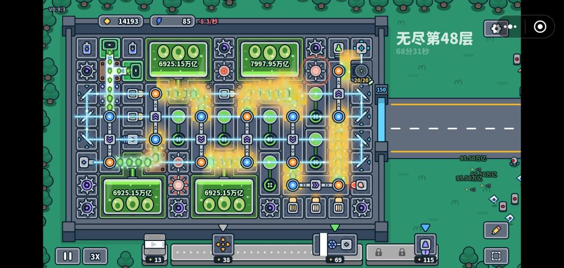The width and height of the screenshot is (564, 268).
Task: Tap the gate health label 150
Action: point(381,90)
